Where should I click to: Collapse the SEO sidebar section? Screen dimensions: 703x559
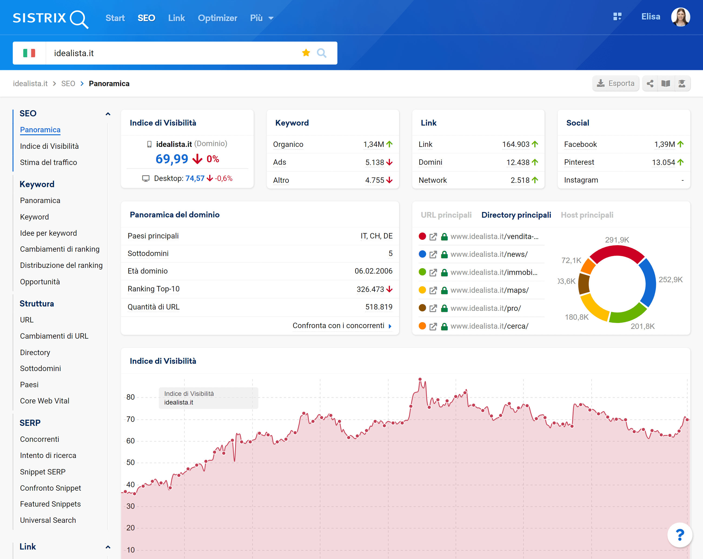click(108, 114)
